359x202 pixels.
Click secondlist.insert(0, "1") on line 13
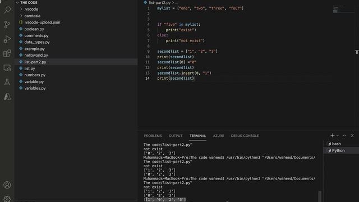tap(184, 73)
